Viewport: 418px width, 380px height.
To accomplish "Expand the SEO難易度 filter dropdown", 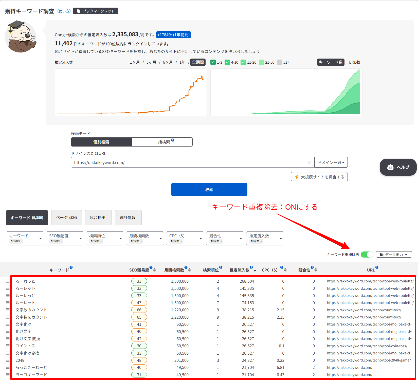I will [65, 238].
